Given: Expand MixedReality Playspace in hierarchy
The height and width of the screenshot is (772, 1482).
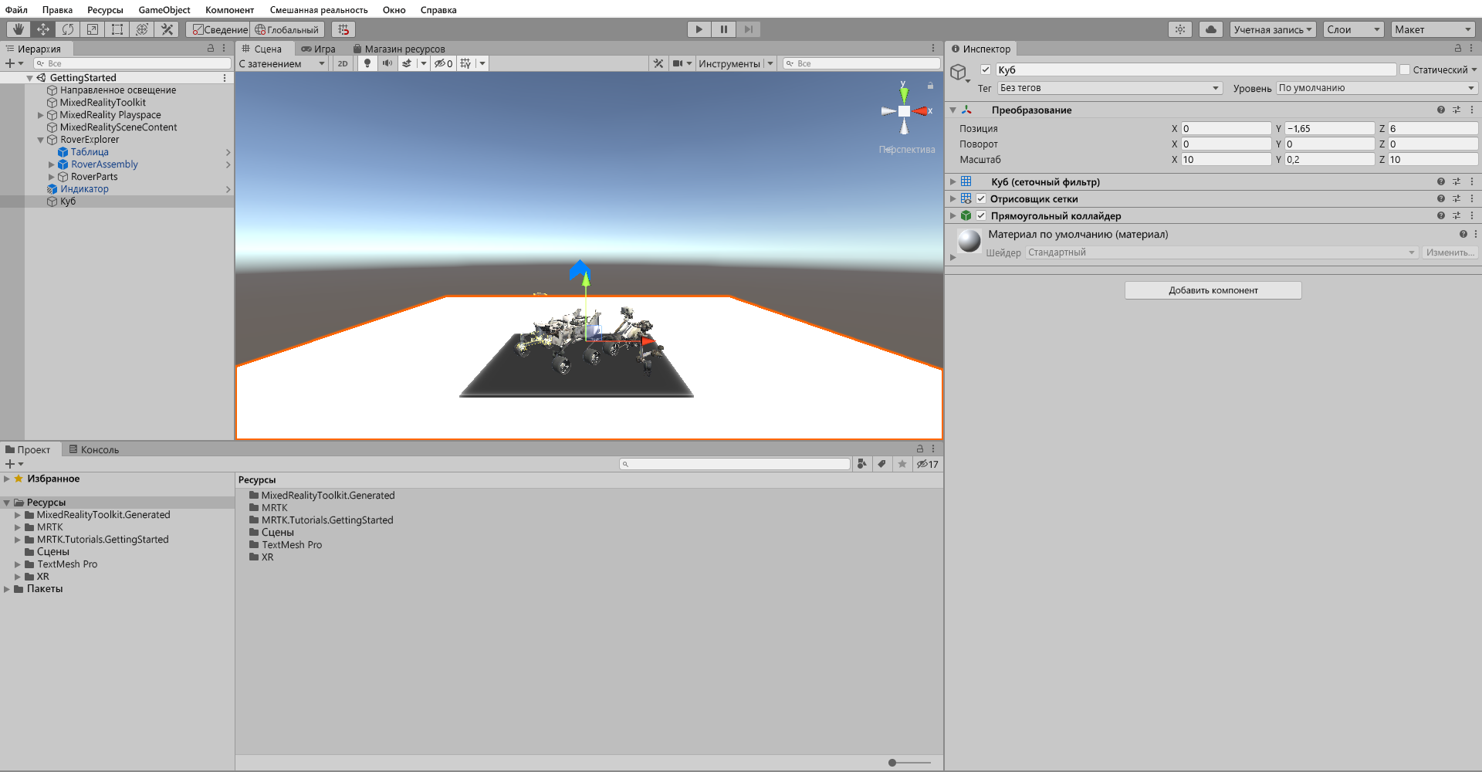Looking at the screenshot, I should (41, 115).
